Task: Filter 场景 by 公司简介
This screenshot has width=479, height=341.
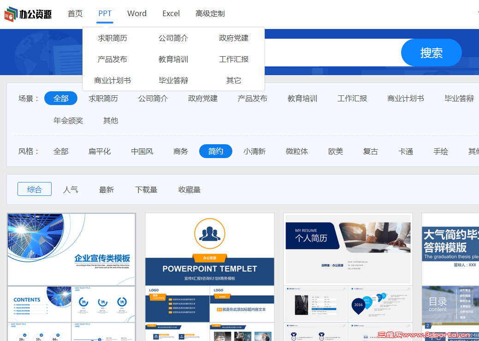Action: coord(153,98)
